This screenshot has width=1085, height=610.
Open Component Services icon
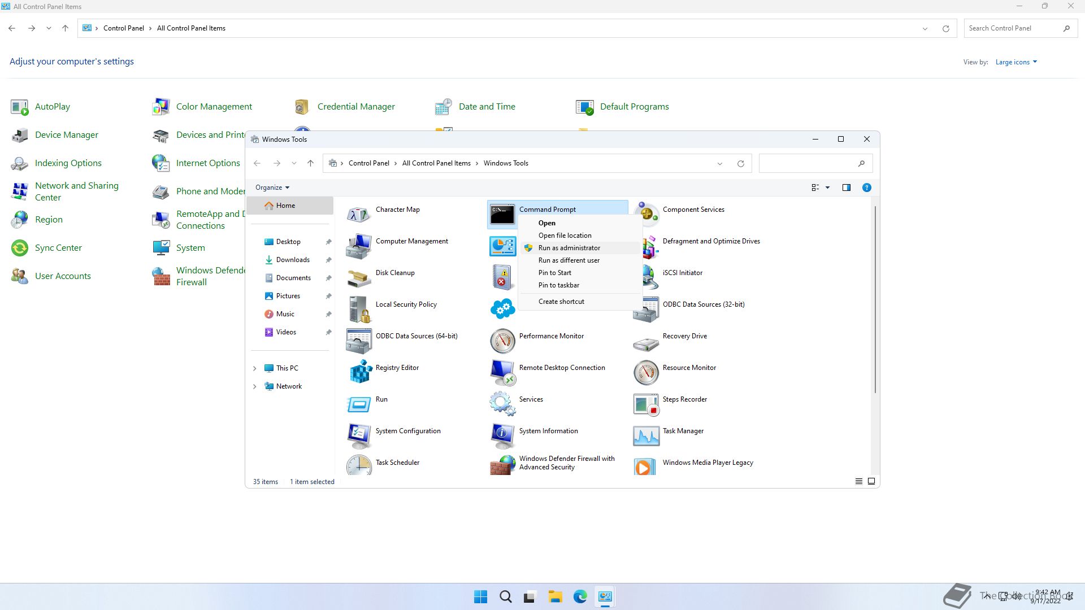click(646, 215)
